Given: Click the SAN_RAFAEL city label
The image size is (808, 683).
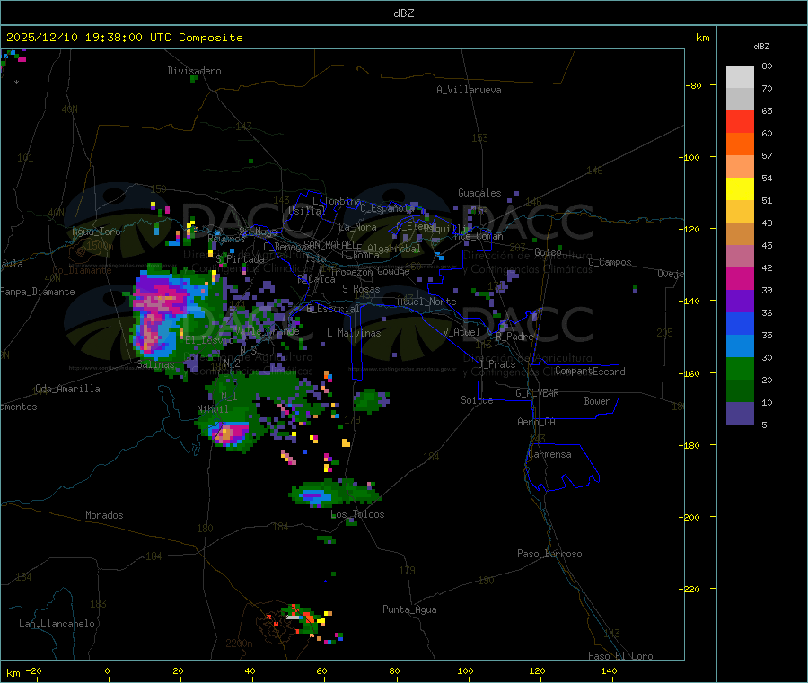Looking at the screenshot, I should point(329,244).
